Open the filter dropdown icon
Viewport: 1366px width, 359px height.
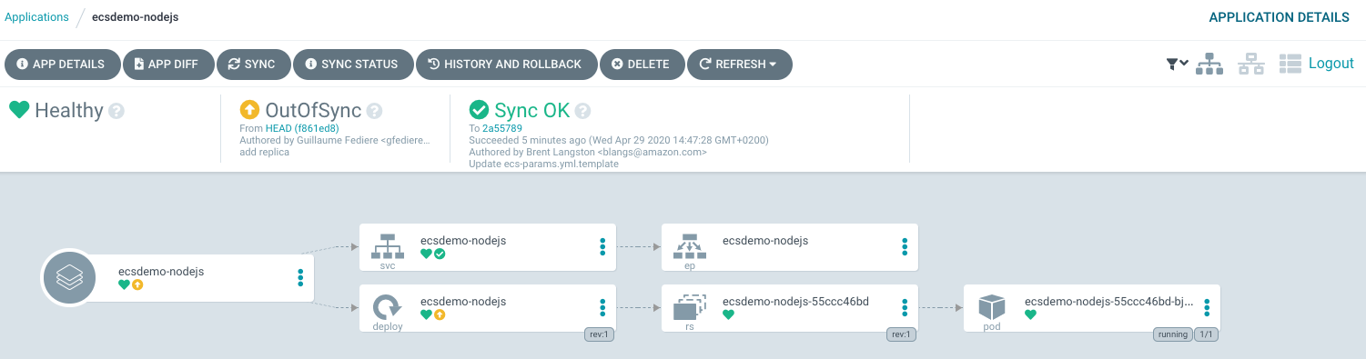pos(1177,64)
